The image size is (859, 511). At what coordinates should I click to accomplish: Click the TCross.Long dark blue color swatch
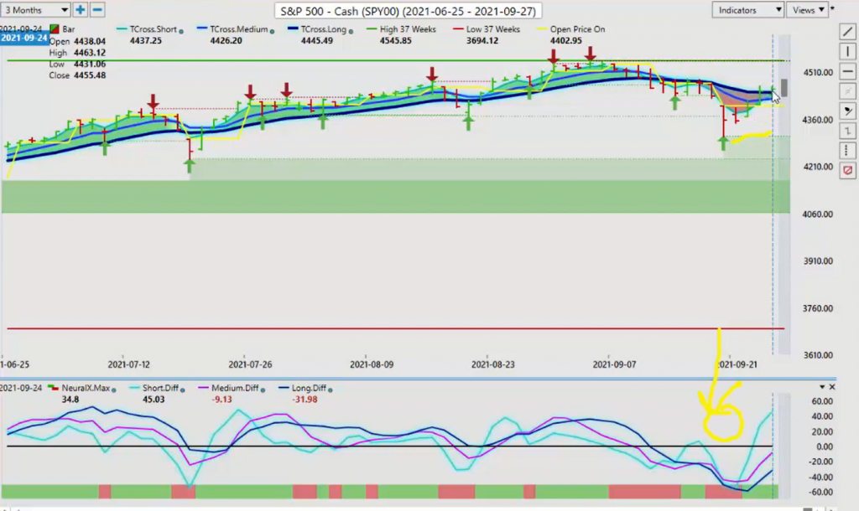click(293, 29)
